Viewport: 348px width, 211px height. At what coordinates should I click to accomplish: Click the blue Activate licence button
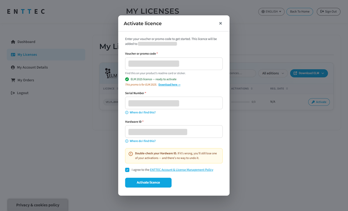[148, 183]
